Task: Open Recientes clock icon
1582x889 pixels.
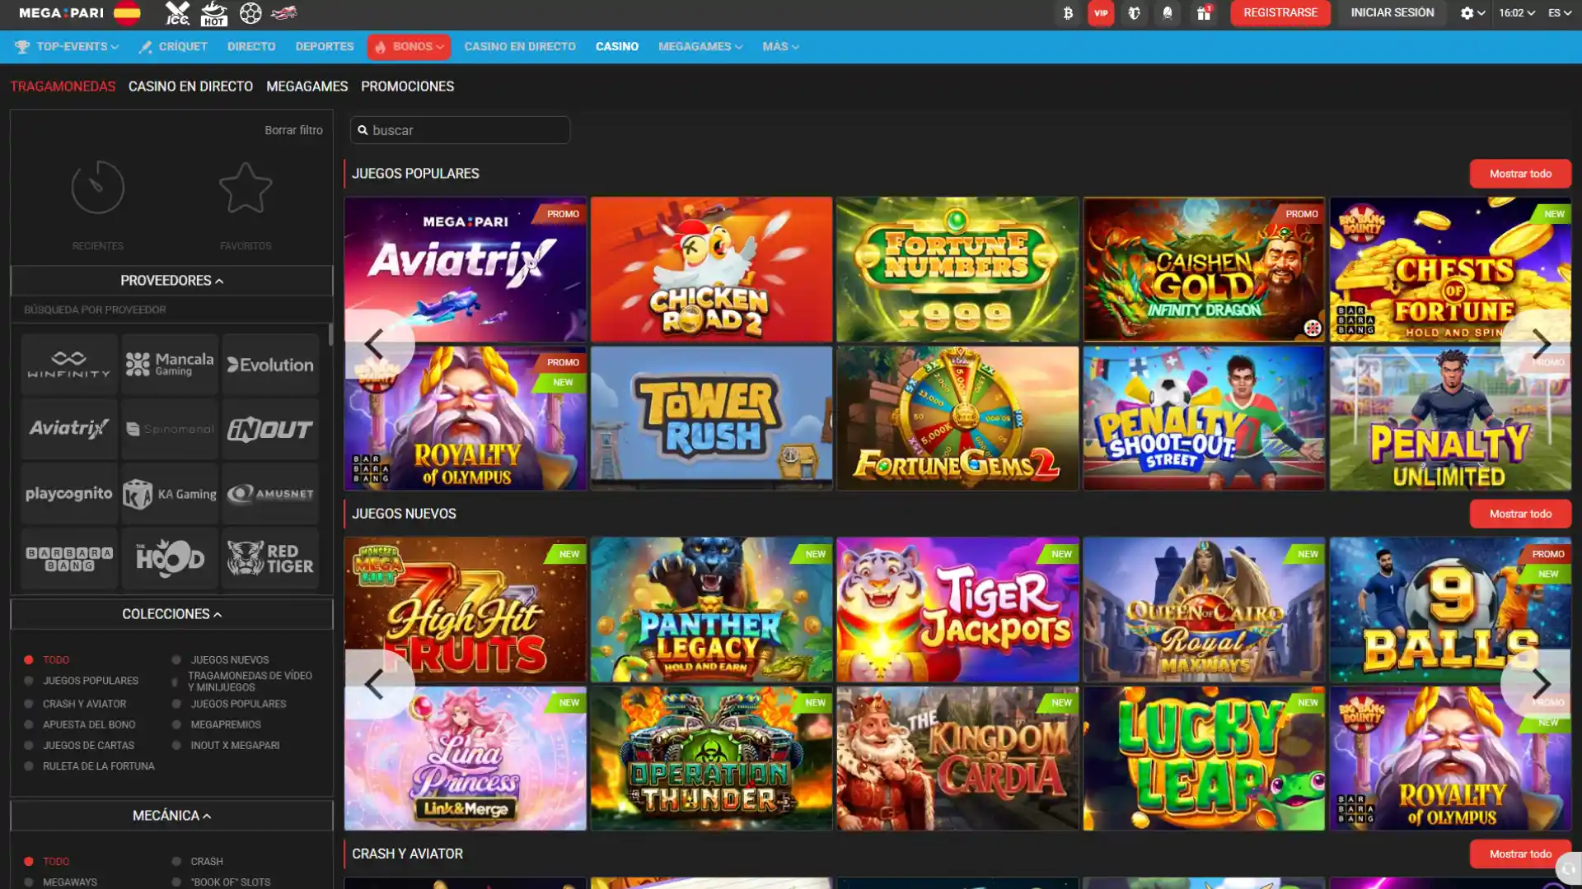Action: (x=97, y=188)
